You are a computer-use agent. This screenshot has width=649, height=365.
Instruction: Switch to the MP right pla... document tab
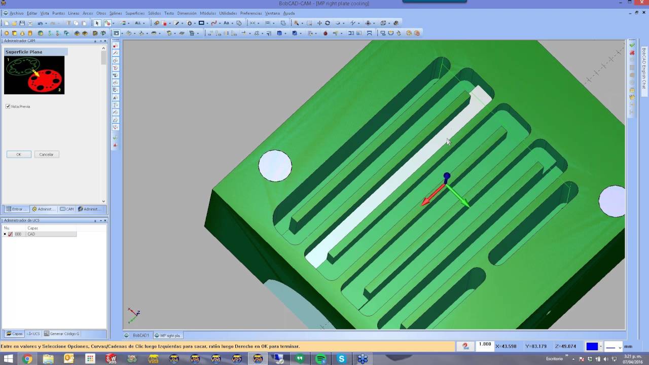click(168, 335)
